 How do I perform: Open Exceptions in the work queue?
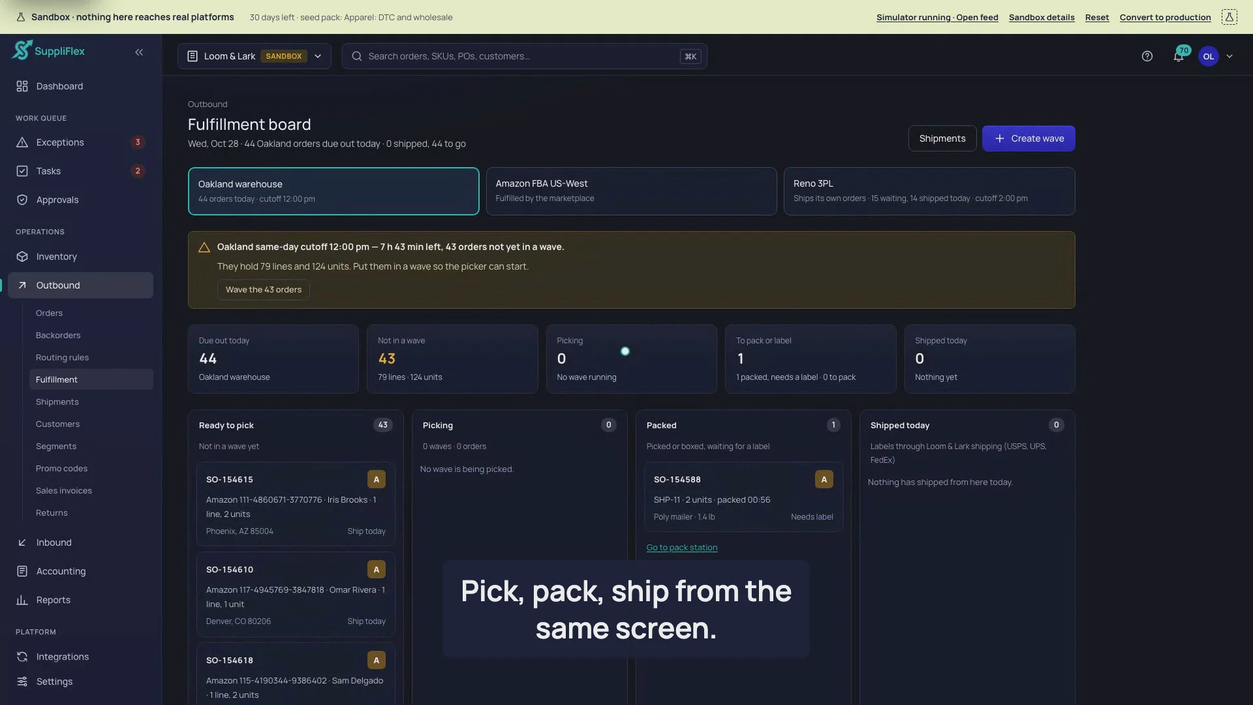pyautogui.click(x=81, y=142)
